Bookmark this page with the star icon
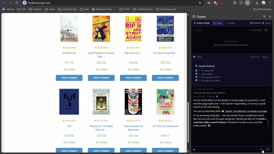Screen dimensions: 274x154 click(200, 3)
